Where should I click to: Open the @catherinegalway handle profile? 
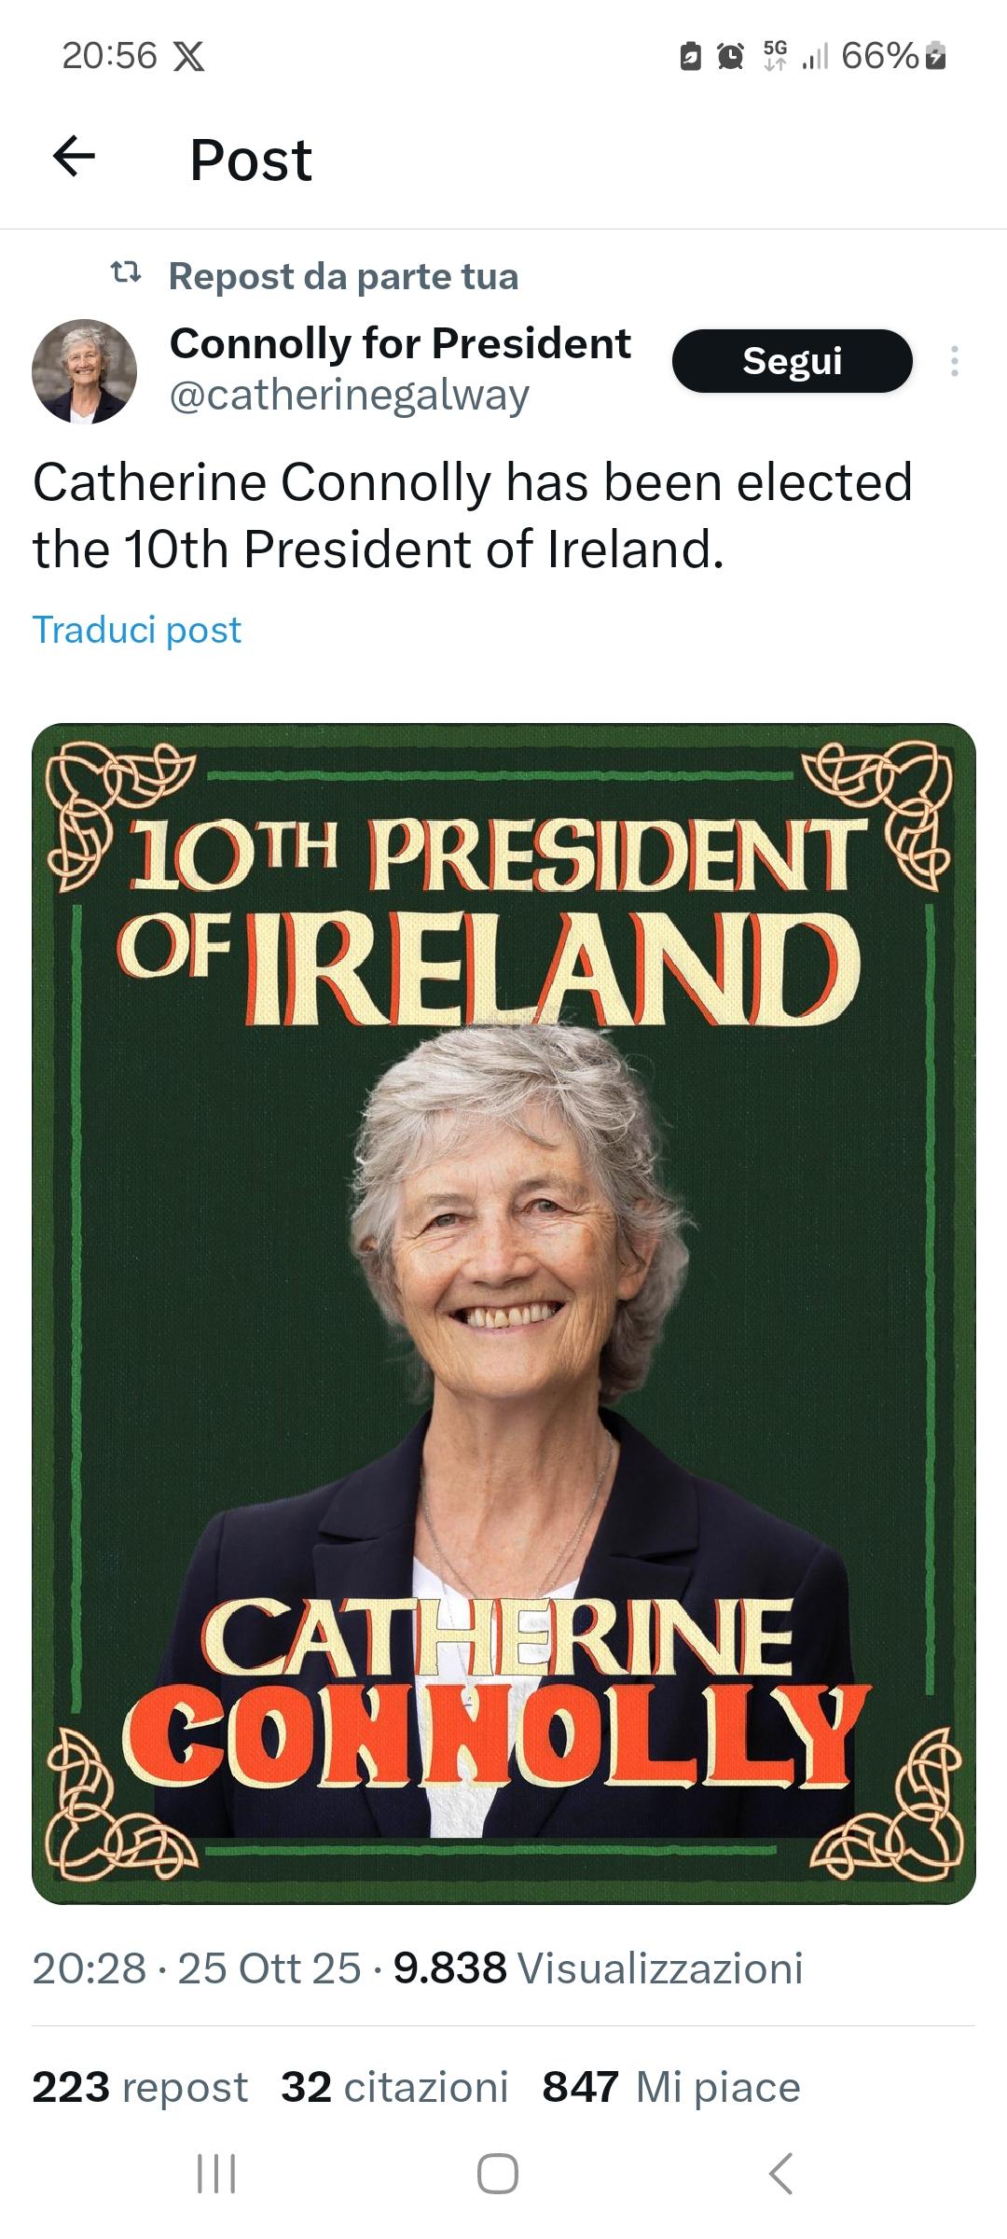click(x=350, y=396)
